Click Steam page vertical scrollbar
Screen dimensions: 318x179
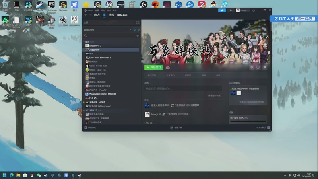[271, 26]
